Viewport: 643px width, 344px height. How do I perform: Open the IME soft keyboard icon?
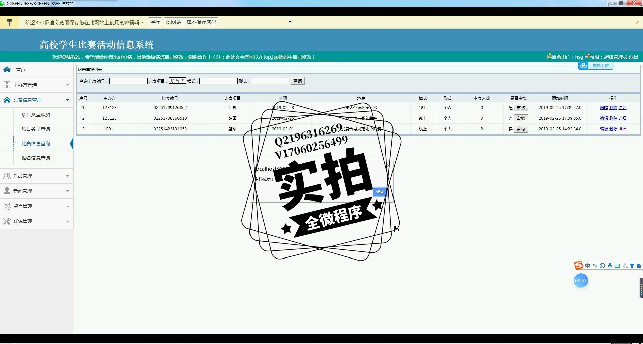pyautogui.click(x=617, y=266)
